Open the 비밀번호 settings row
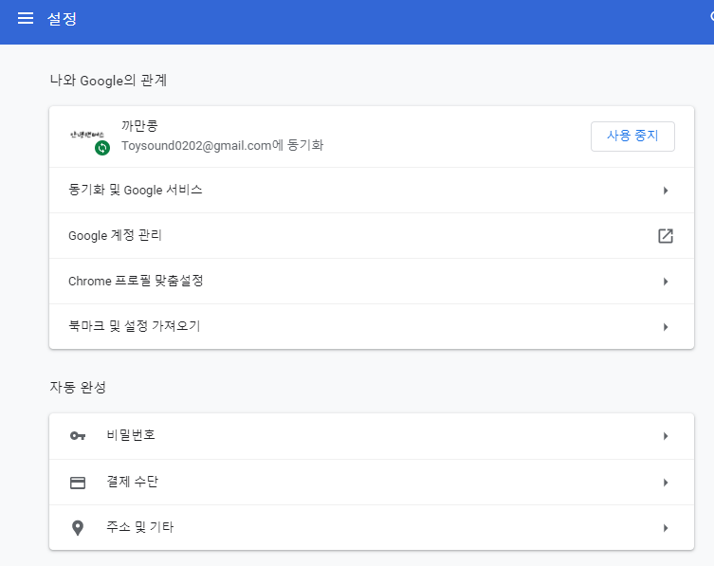 pos(372,436)
